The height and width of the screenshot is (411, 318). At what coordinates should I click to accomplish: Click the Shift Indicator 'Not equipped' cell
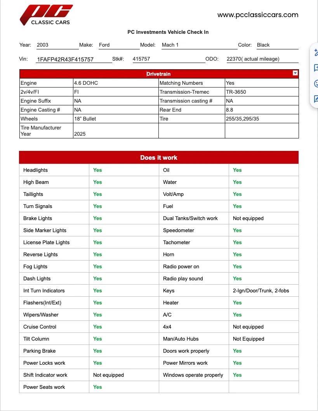click(x=124, y=375)
